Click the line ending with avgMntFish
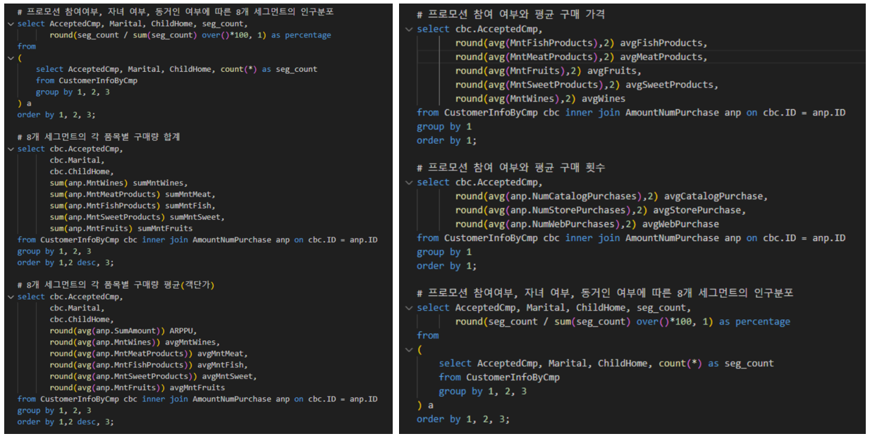 click(x=148, y=365)
